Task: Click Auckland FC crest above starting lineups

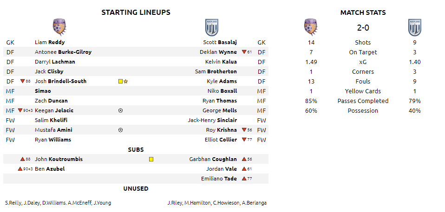Action: click(212, 27)
